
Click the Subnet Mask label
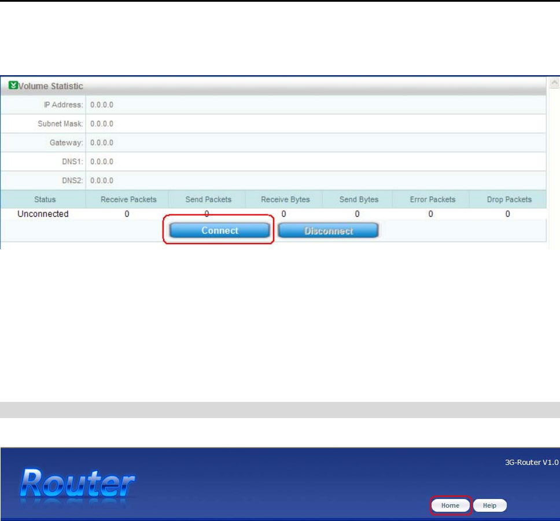pyautogui.click(x=60, y=124)
